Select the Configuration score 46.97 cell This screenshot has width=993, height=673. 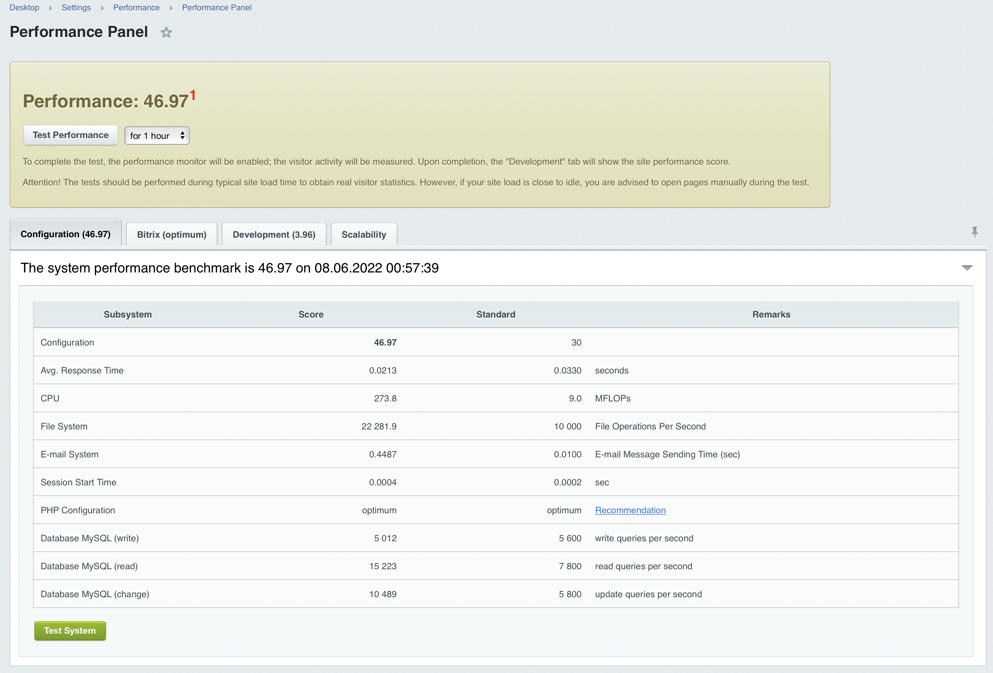tap(385, 342)
